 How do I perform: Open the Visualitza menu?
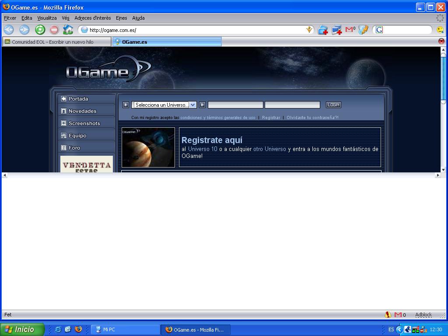47,18
